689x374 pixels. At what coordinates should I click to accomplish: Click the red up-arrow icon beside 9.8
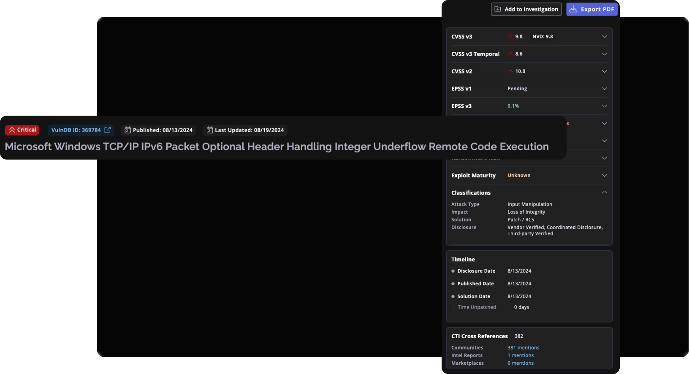tap(511, 37)
